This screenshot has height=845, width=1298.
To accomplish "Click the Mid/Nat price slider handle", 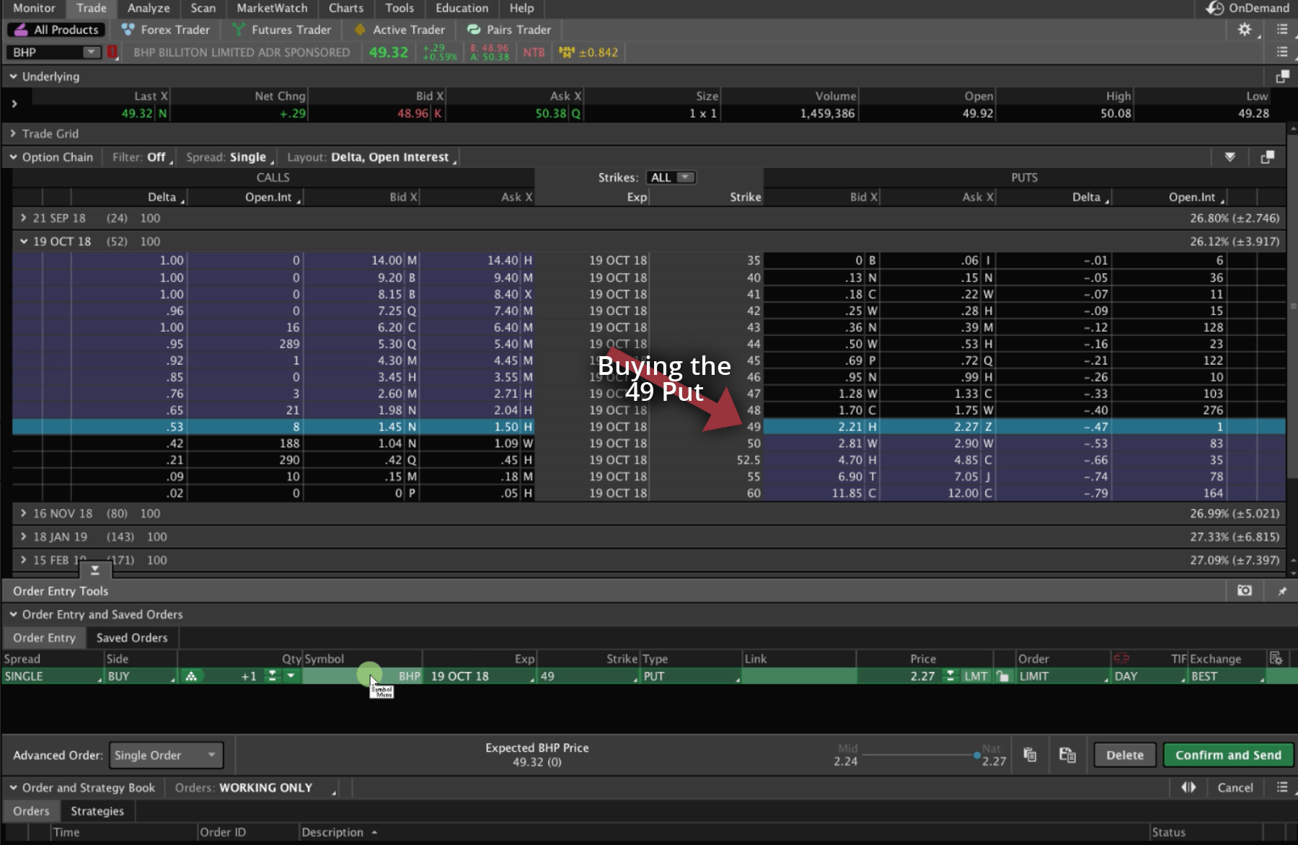I will point(977,755).
